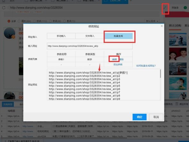Click the refresh icon beside the address bar
Image resolution: width=189 pixels, height=142 pixels.
tap(4, 8)
